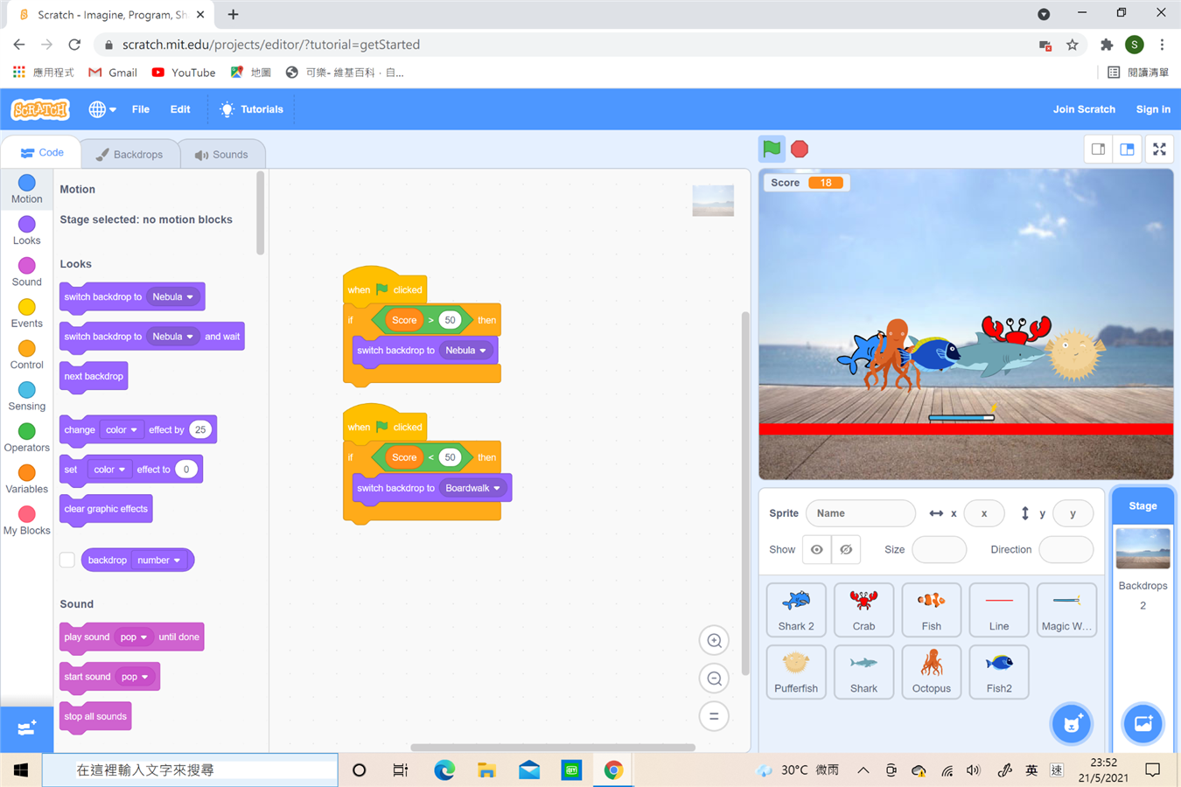Zoom out of the code workspace

(x=714, y=679)
